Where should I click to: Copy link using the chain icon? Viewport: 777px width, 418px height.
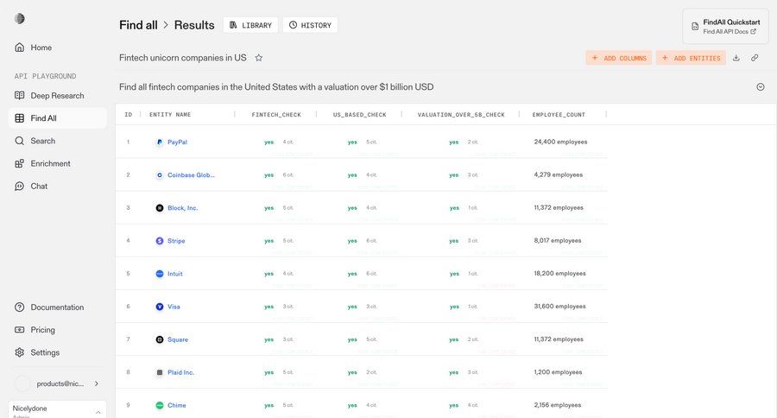click(x=755, y=58)
